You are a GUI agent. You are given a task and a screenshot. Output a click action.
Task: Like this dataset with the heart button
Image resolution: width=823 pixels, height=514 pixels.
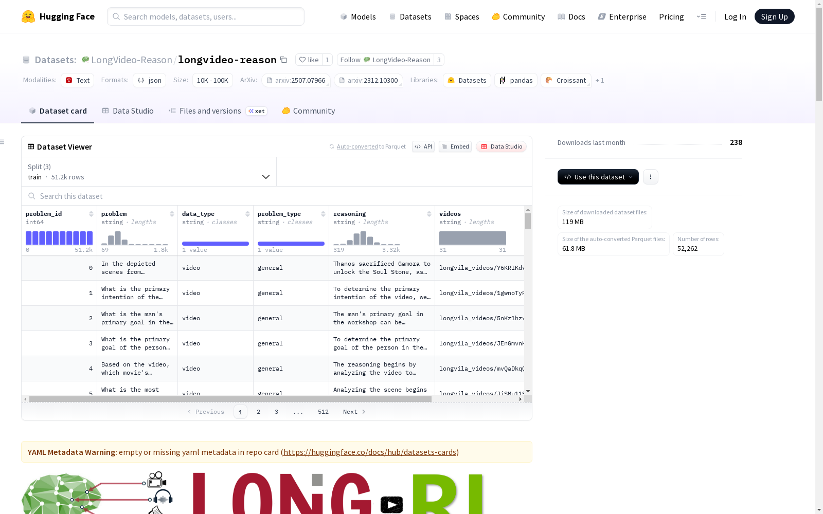pos(309,60)
